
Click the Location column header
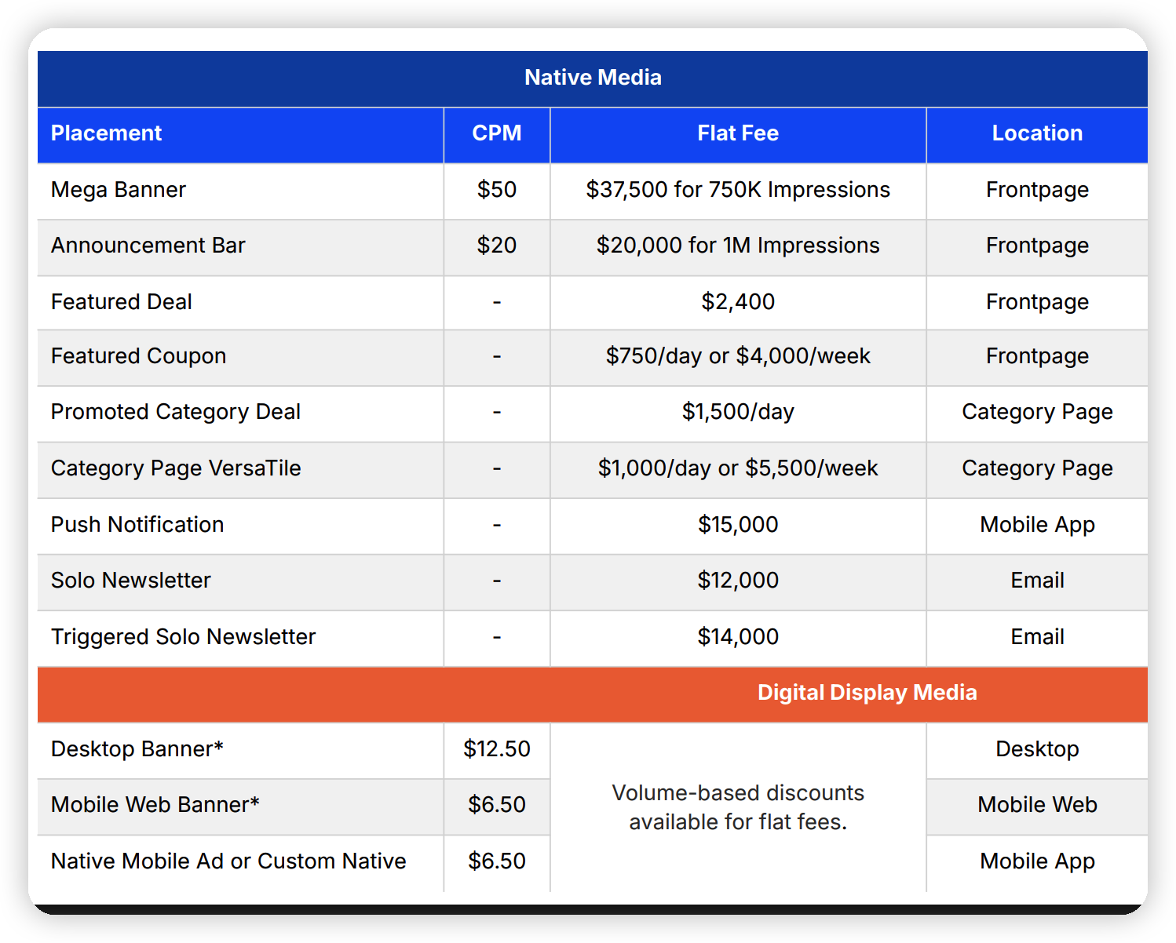click(x=1037, y=133)
